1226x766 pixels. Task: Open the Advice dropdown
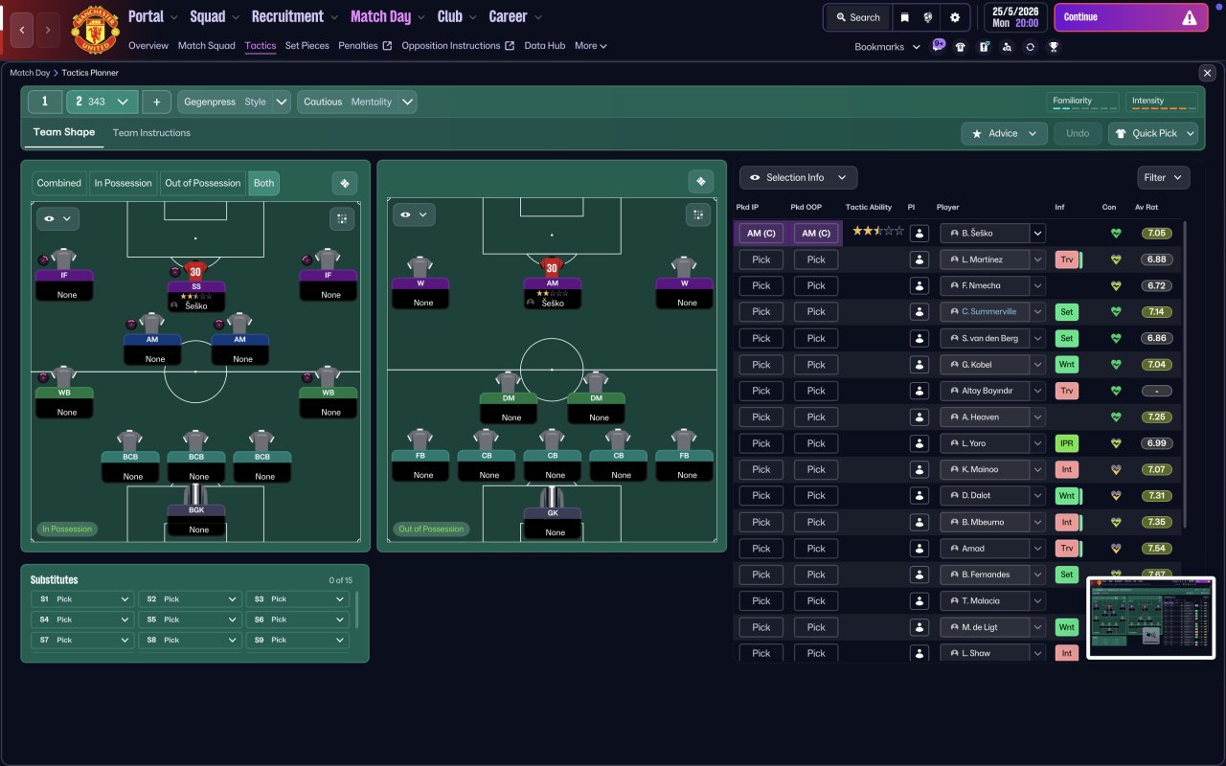(x=1004, y=133)
